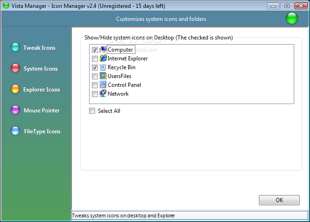The image size is (310, 222).
Task: Select the UsersFiles list label
Action: coord(119,76)
